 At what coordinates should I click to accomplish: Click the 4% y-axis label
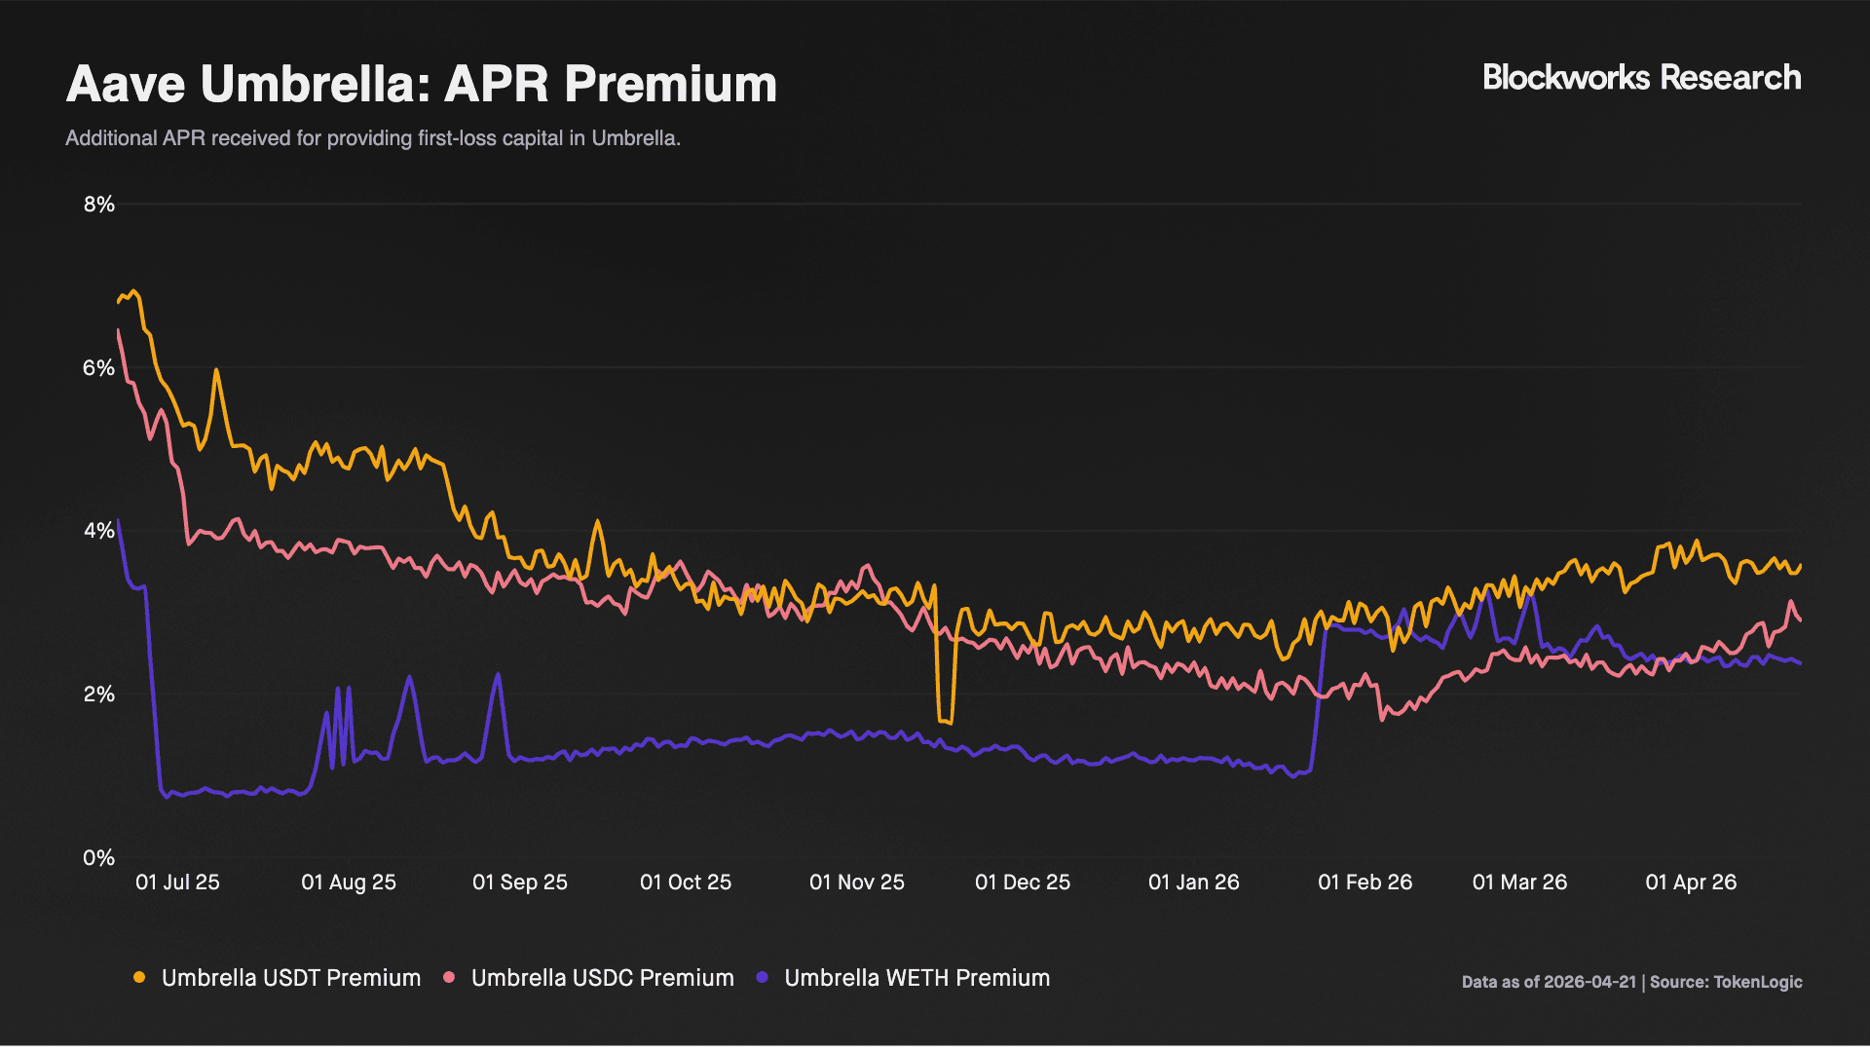pos(98,531)
